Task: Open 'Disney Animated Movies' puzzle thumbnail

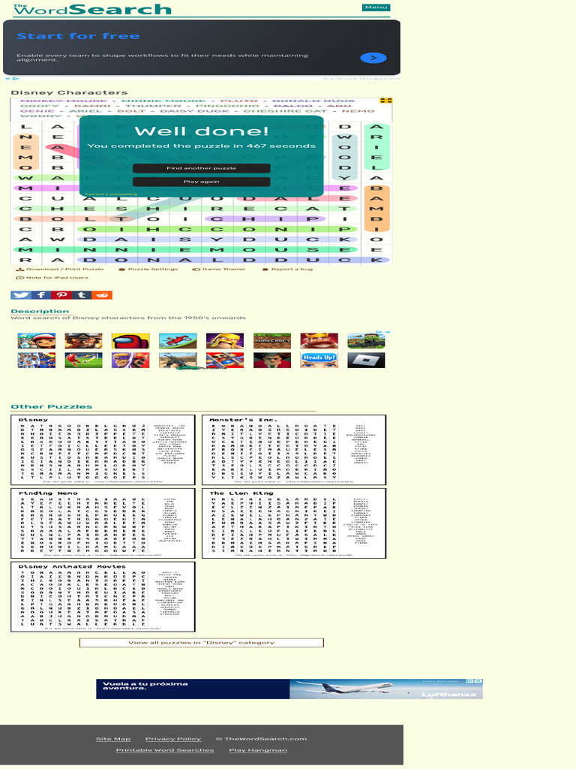Action: coord(103,597)
